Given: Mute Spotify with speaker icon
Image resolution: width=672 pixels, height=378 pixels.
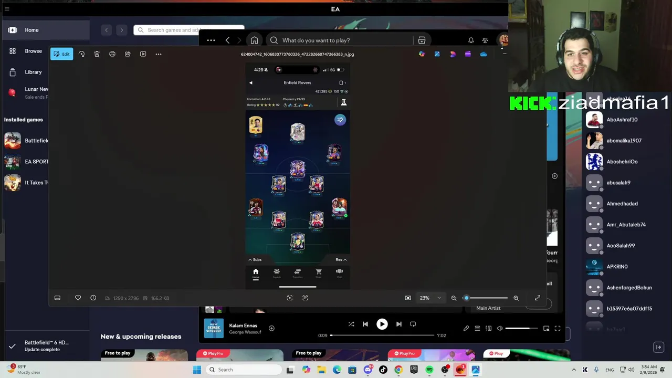Looking at the screenshot, I should point(500,329).
